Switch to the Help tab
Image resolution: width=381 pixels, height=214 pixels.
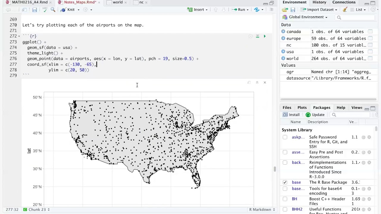(x=341, y=108)
